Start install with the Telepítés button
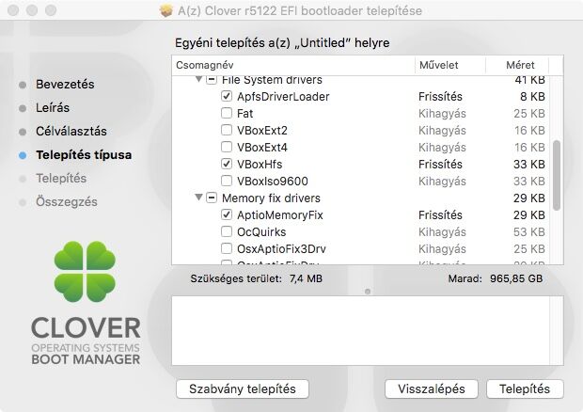Screen dimensions: 583x412 [525, 388]
